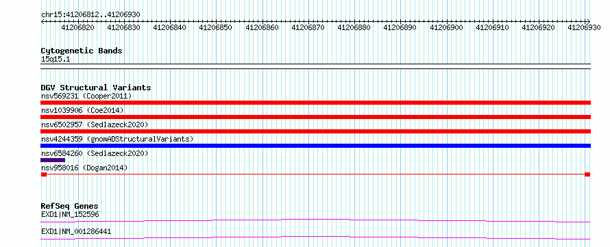Click ruler position 41206830
610x247 pixels.
coord(124,27)
